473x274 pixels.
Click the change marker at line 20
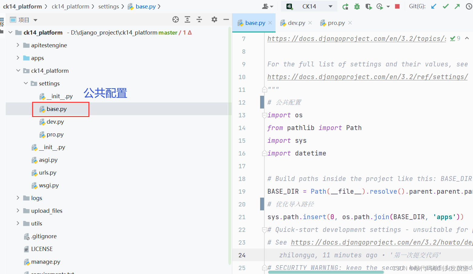coord(262,204)
